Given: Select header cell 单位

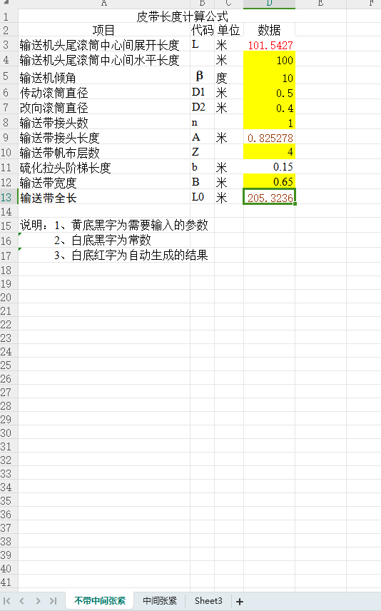Looking at the screenshot, I should coord(229,30).
